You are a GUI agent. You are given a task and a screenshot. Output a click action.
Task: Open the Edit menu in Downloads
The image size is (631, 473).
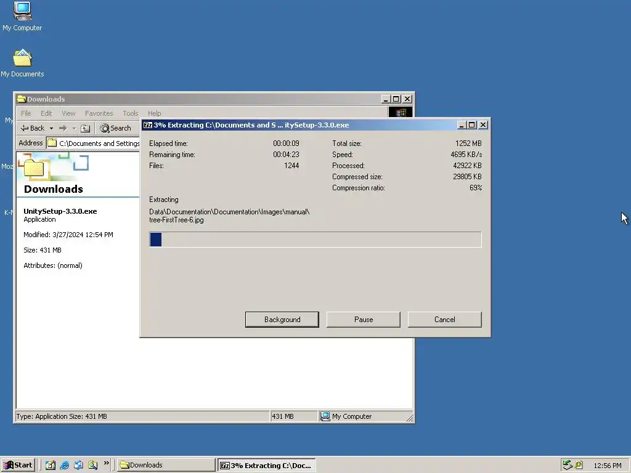pyautogui.click(x=46, y=113)
